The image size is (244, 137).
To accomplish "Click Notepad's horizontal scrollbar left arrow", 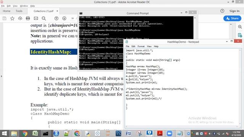I will (x=127, y=127).
